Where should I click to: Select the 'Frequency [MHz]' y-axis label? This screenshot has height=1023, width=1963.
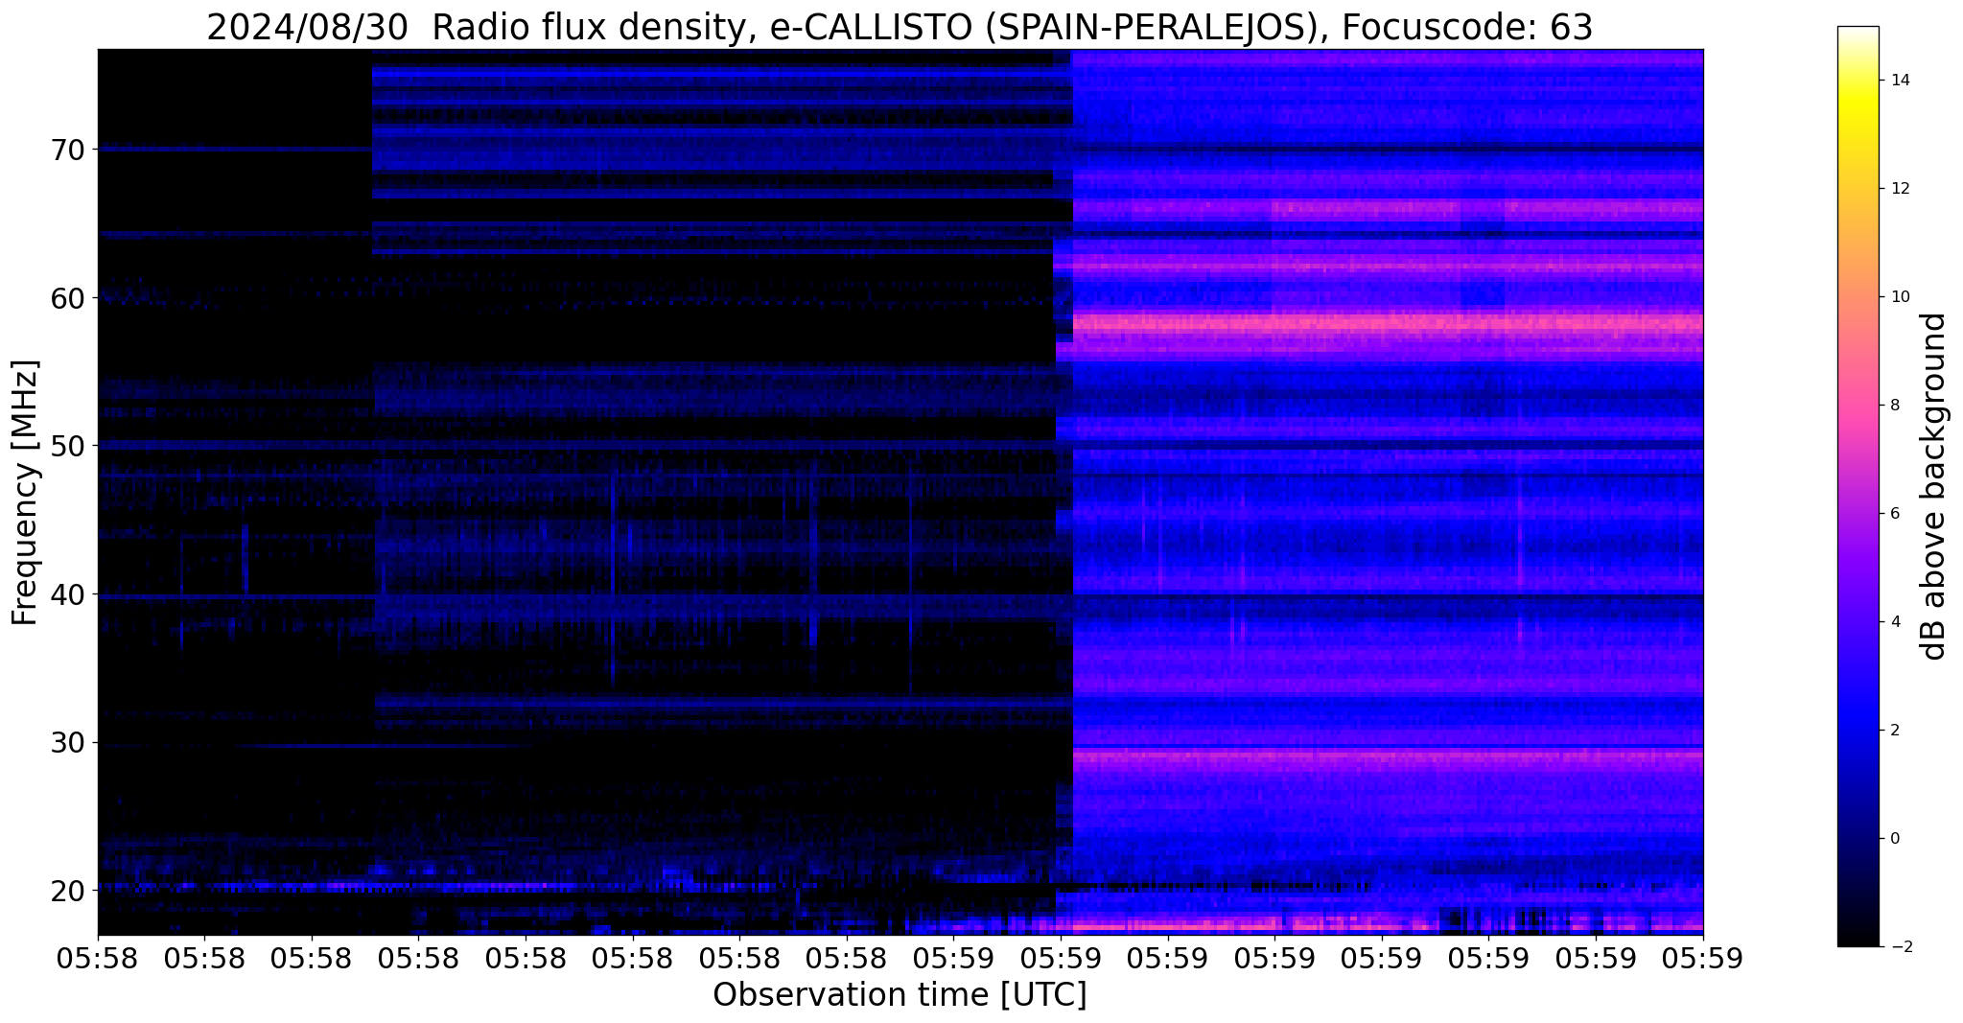coord(25,493)
